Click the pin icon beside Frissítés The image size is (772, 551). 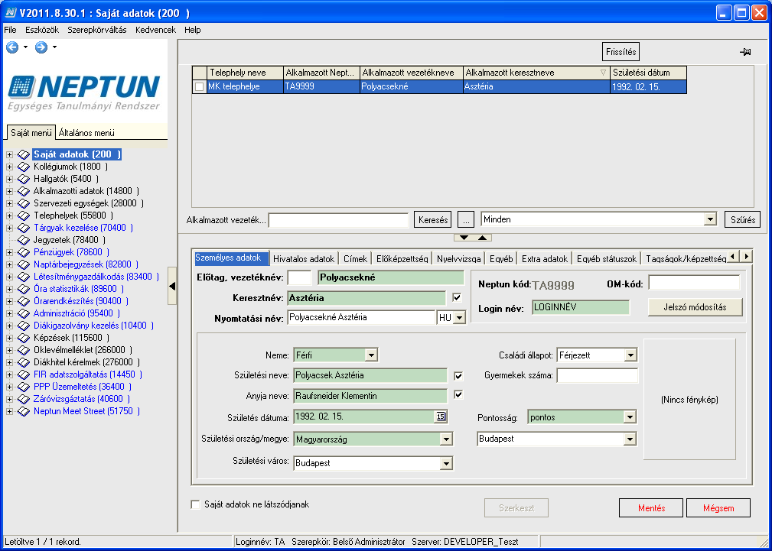tap(745, 52)
